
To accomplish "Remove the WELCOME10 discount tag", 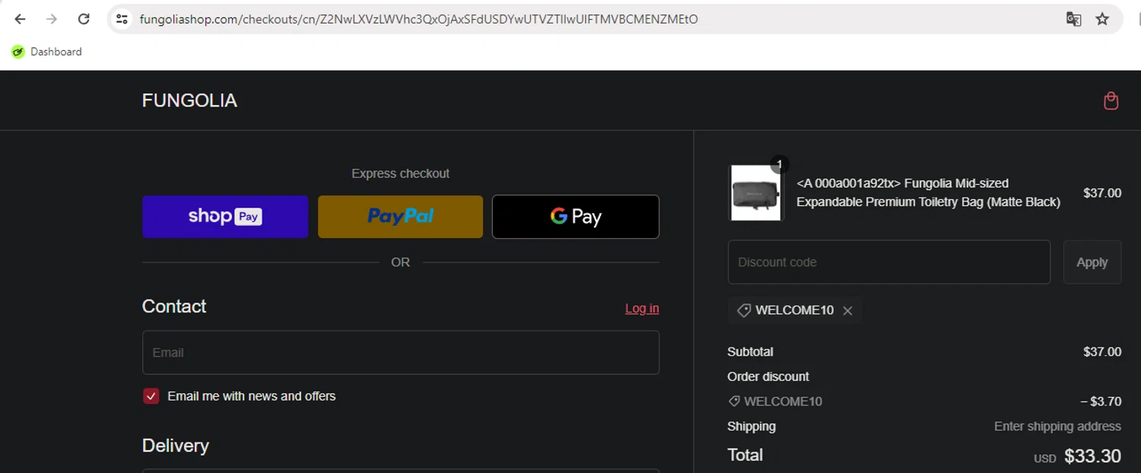I will [x=847, y=310].
